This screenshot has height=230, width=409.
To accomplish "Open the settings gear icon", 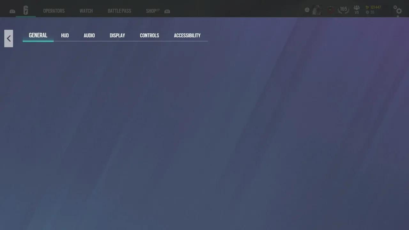I will 397,10.
